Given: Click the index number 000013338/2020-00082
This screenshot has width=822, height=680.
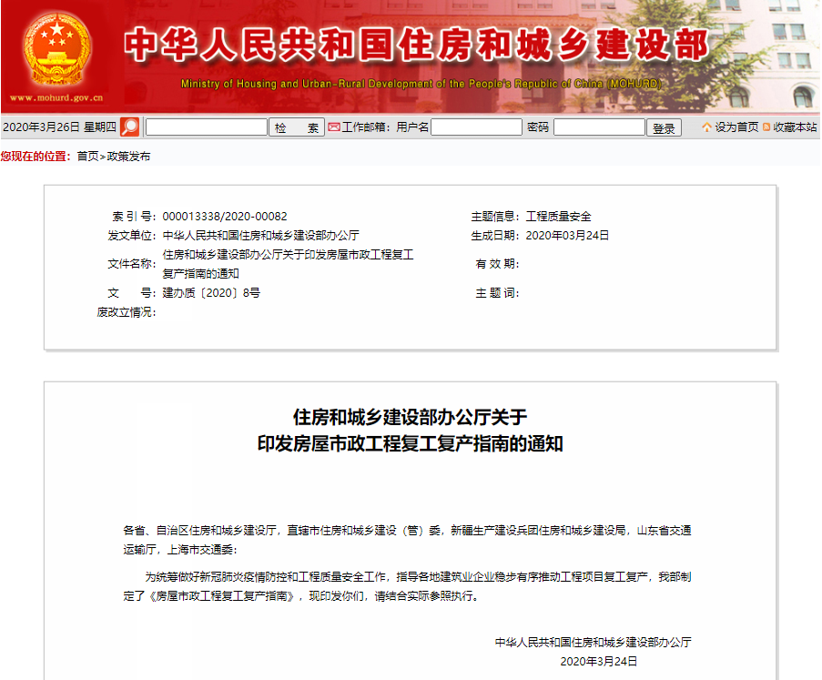Looking at the screenshot, I should [225, 217].
